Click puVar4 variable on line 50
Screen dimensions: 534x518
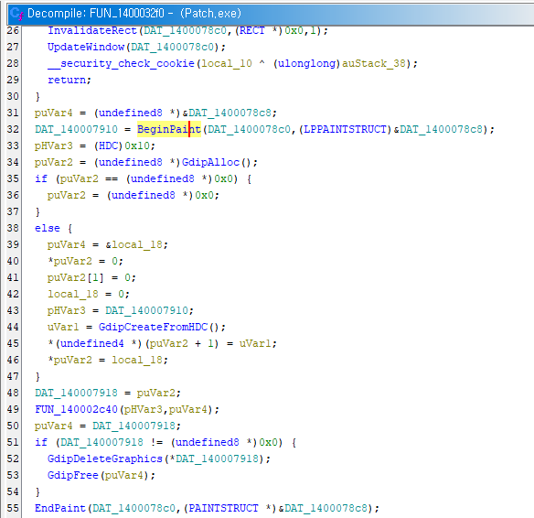(54, 426)
